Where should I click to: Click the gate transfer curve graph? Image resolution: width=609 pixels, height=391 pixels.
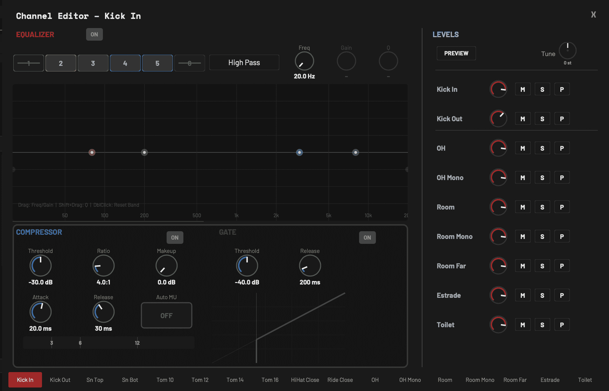[279, 328]
